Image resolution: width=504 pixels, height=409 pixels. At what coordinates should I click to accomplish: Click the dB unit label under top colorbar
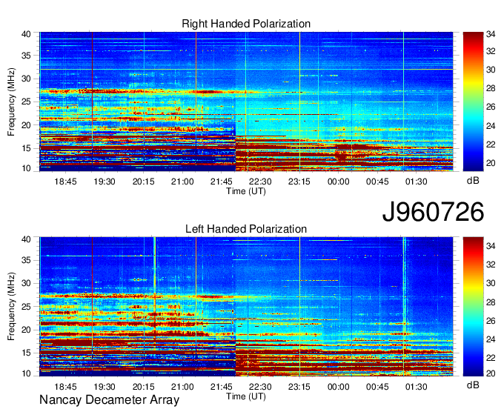pos(473,181)
